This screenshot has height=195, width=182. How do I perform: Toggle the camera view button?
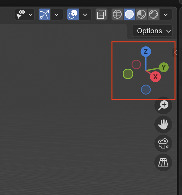pos(163,143)
